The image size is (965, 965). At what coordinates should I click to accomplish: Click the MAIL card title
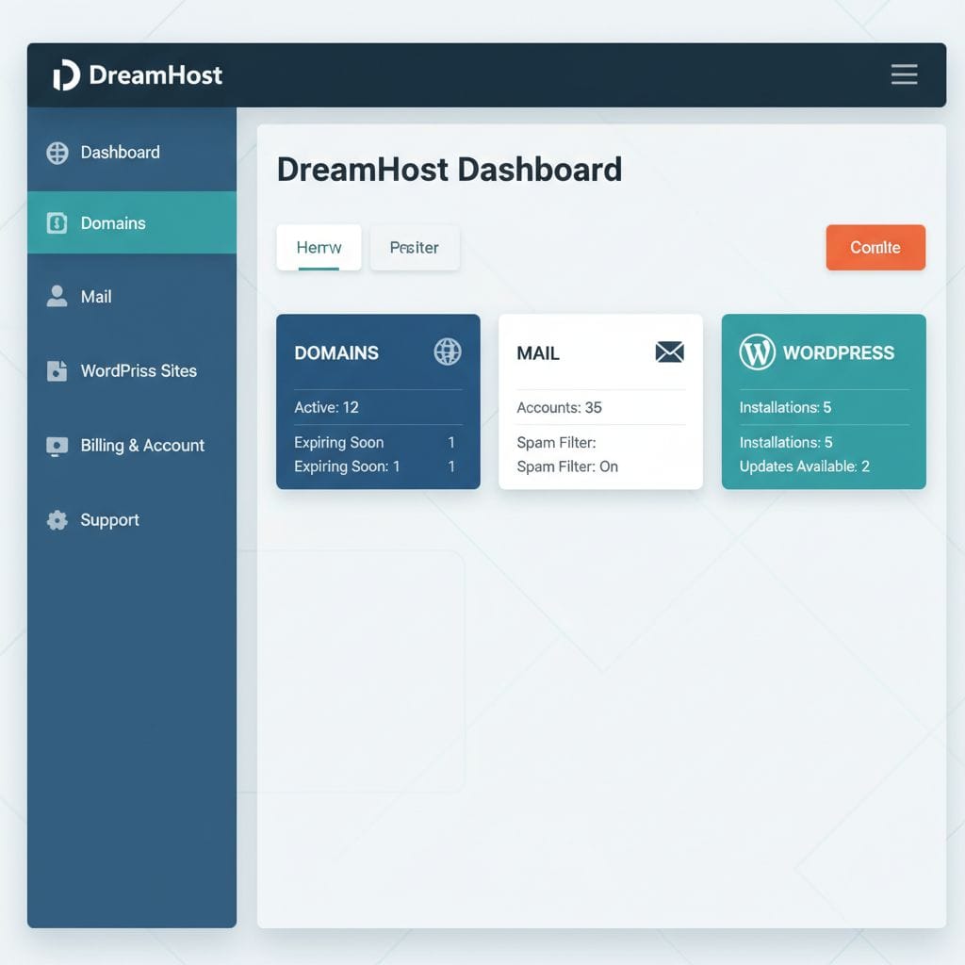tap(538, 353)
